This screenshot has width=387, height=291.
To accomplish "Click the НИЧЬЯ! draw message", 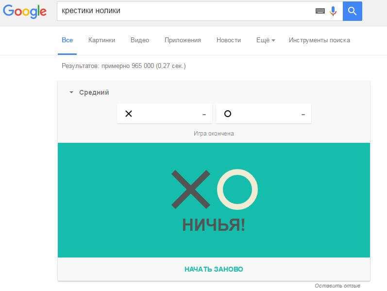I will point(214,225).
